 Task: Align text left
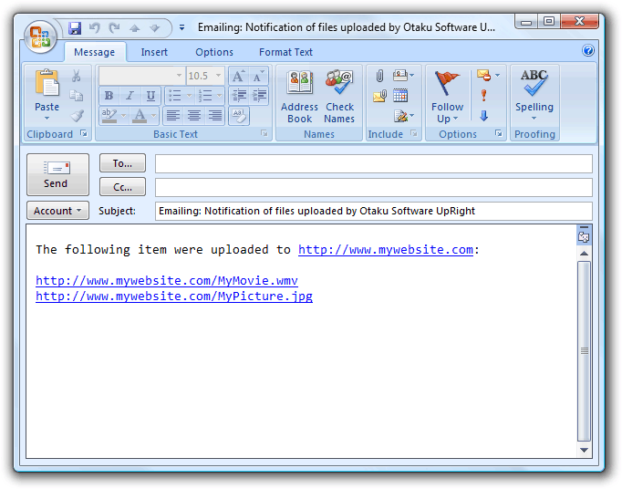pyautogui.click(x=173, y=116)
